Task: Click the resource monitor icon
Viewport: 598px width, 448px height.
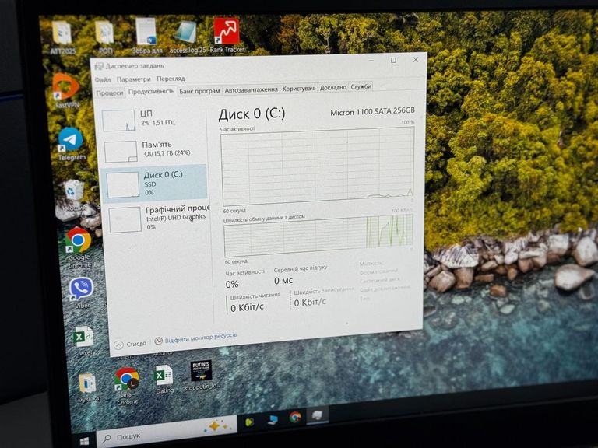Action: tap(158, 341)
